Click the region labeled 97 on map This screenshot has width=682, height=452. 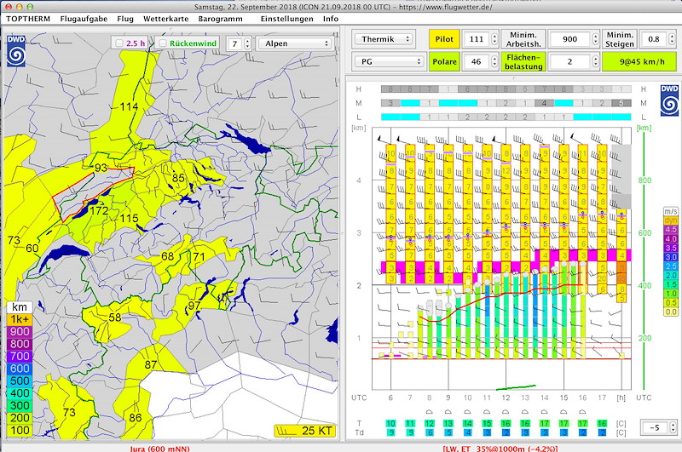[x=194, y=306]
